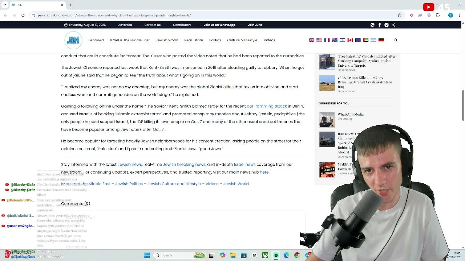Click the 'here' main news hub link
465x261 pixels.
pyautogui.click(x=264, y=172)
